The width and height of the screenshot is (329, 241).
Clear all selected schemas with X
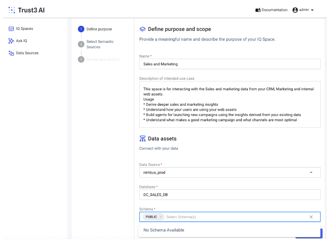[x=311, y=217]
